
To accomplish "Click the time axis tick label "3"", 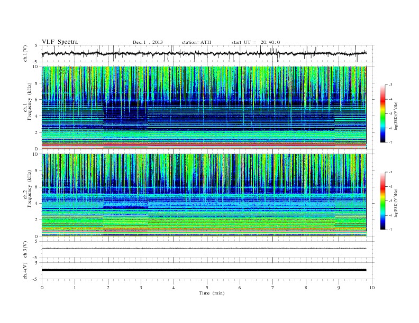I will 141,288.
